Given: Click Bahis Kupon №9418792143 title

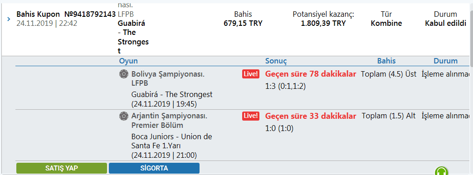Looking at the screenshot, I should pyautogui.click(x=66, y=14).
